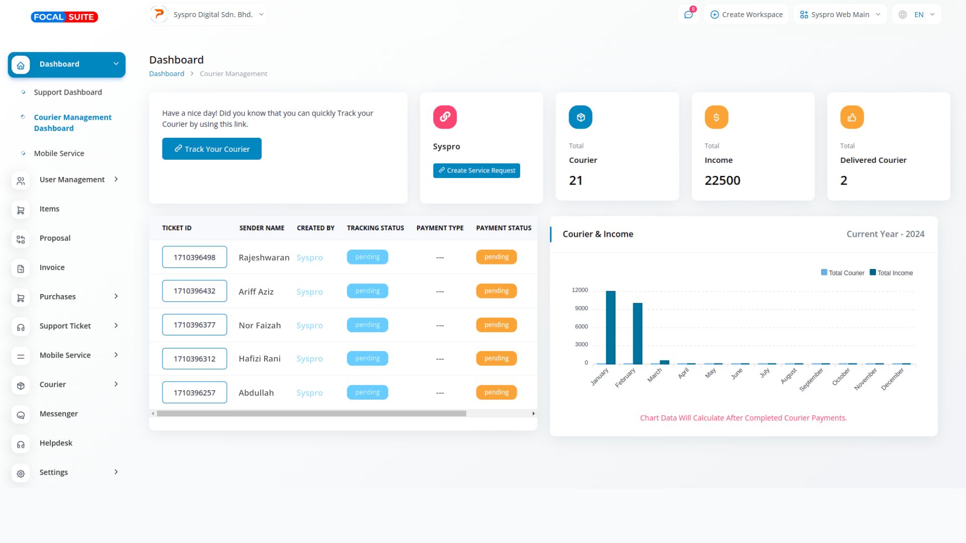Click the Items cart icon in sidebar
This screenshot has height=543, width=966.
point(21,210)
